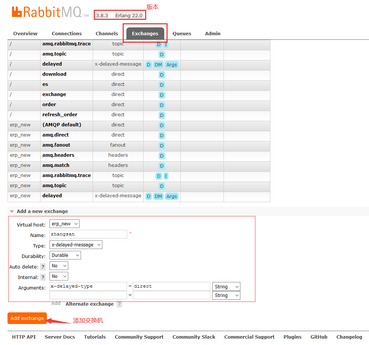Click the help icon next to Internal
Screen dimensions: 369x345
tap(43, 277)
